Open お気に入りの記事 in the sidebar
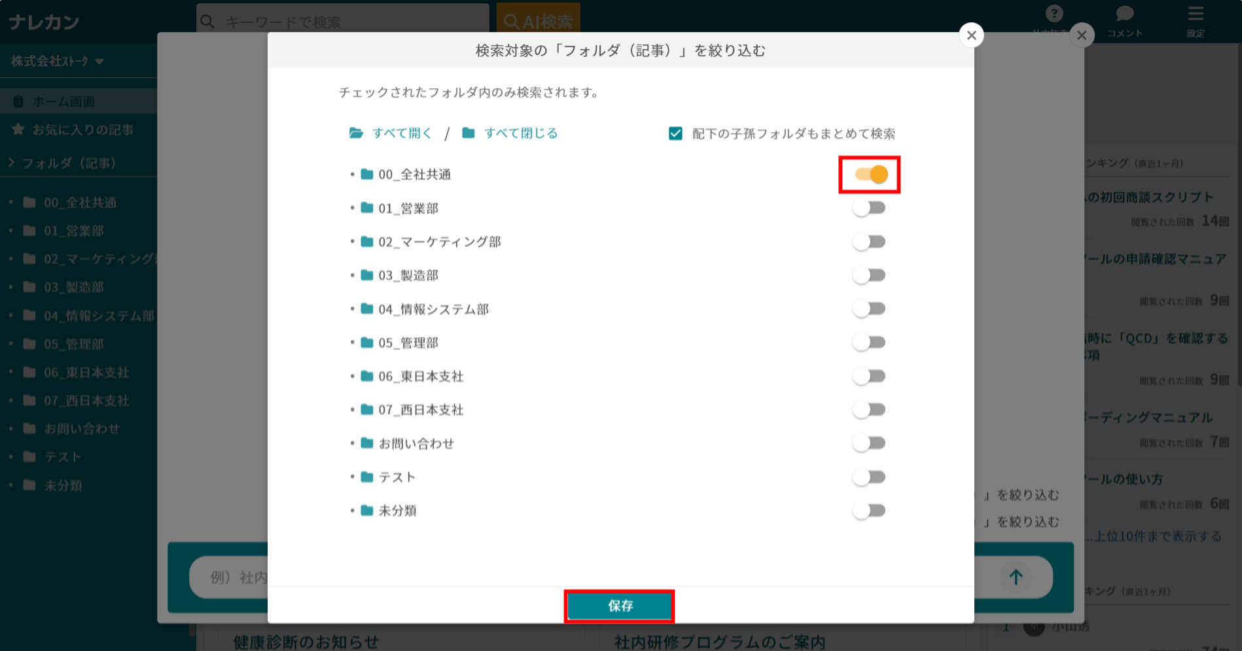Image resolution: width=1242 pixels, height=651 pixels. point(82,130)
